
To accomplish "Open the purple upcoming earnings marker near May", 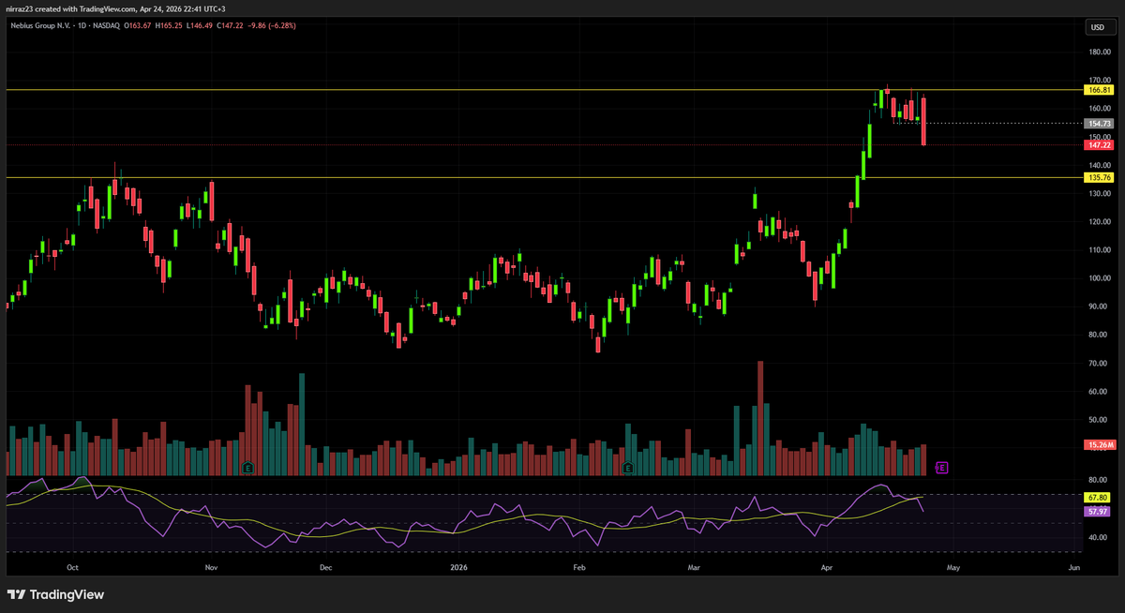I will [x=940, y=466].
